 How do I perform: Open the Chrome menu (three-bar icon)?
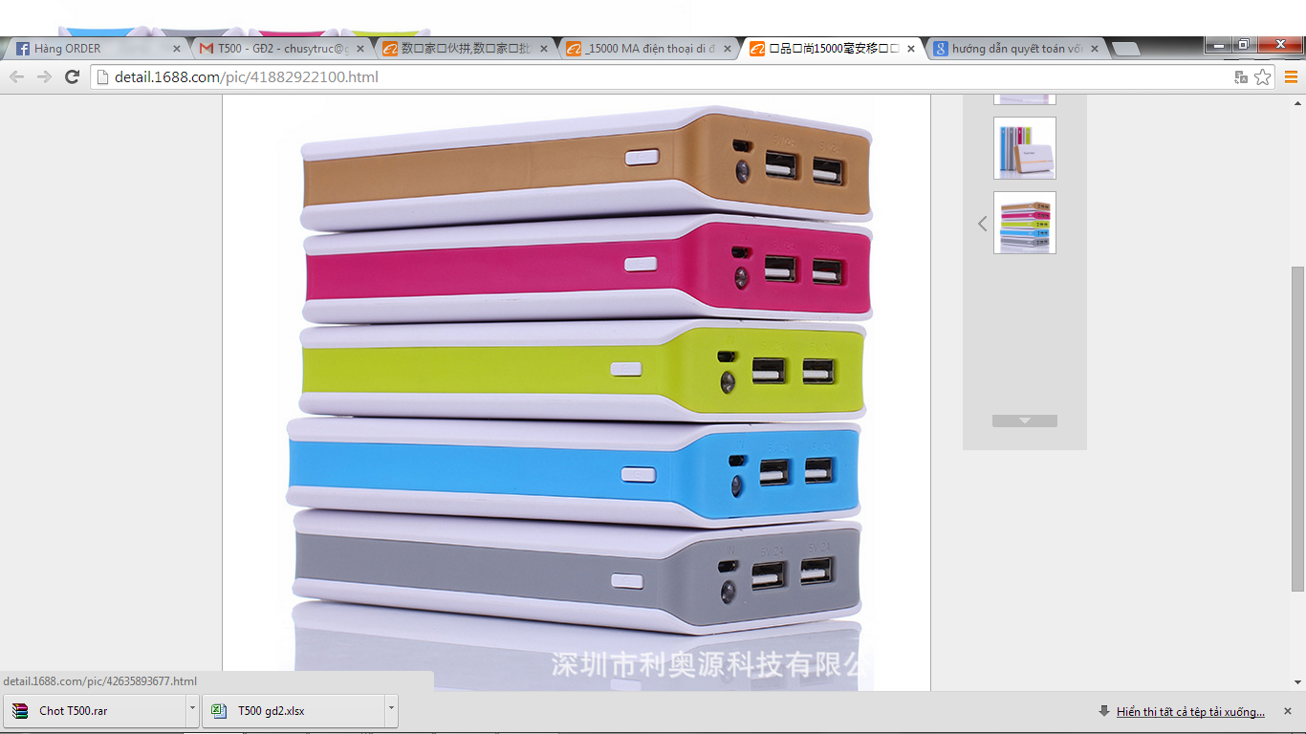1291,77
